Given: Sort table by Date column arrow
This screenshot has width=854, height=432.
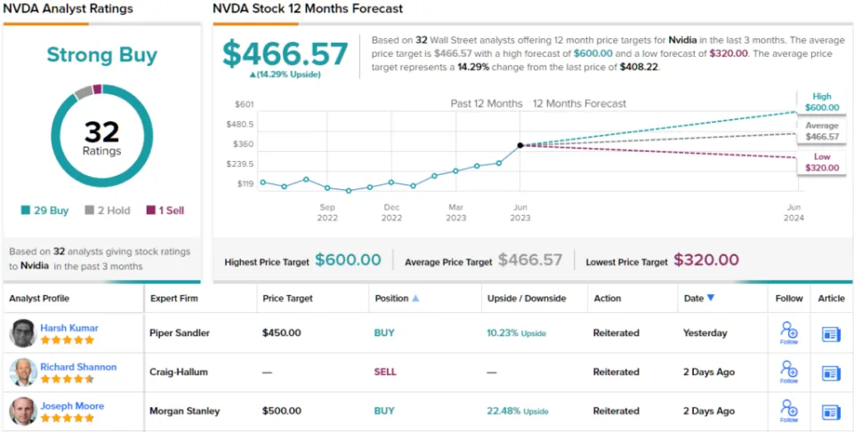Looking at the screenshot, I should tap(711, 299).
